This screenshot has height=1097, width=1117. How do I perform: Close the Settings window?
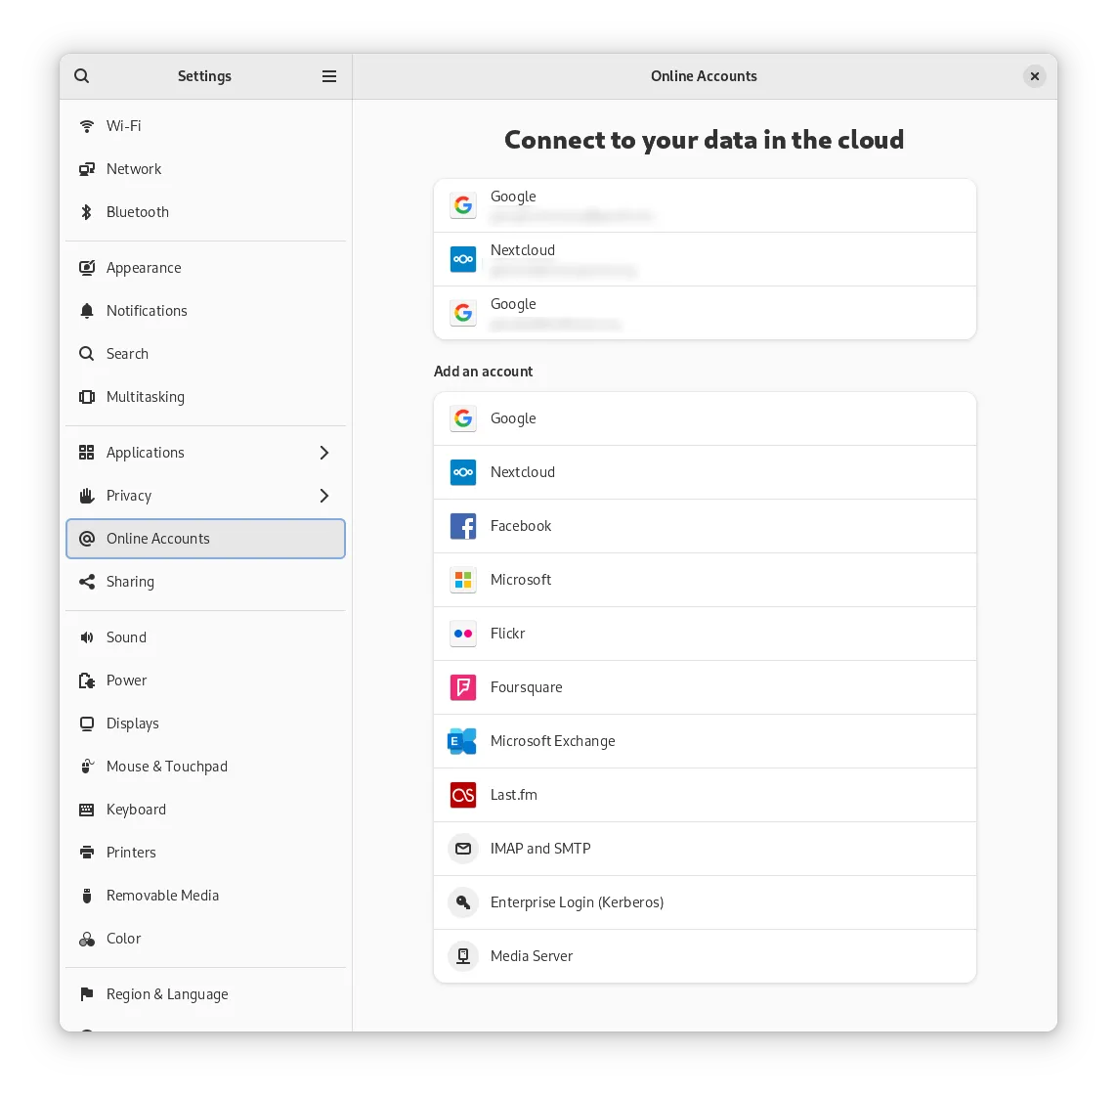[1034, 76]
